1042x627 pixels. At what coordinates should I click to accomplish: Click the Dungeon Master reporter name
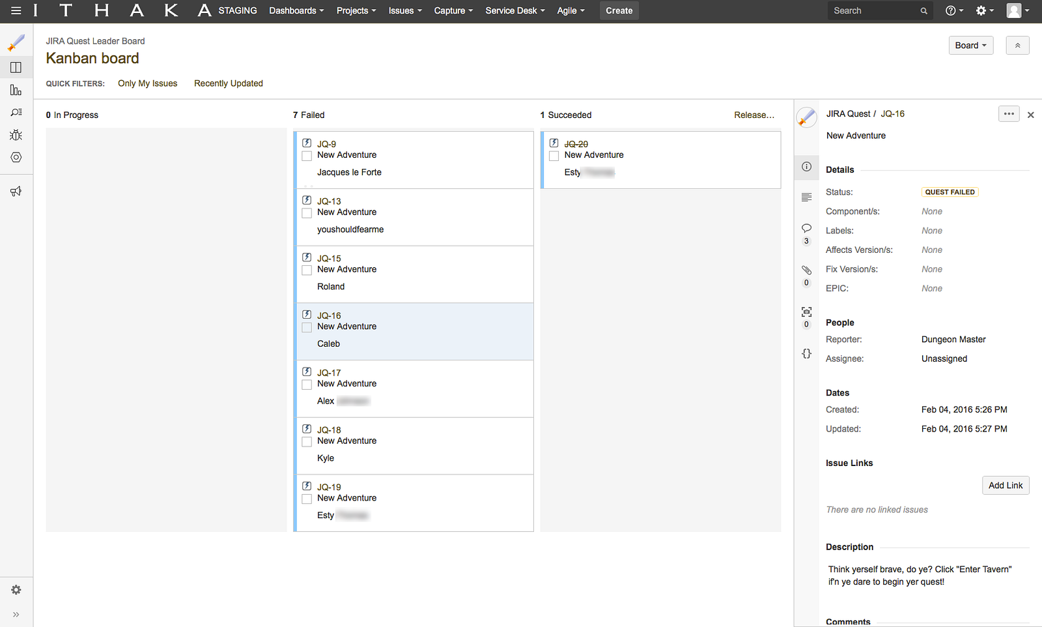tap(953, 340)
